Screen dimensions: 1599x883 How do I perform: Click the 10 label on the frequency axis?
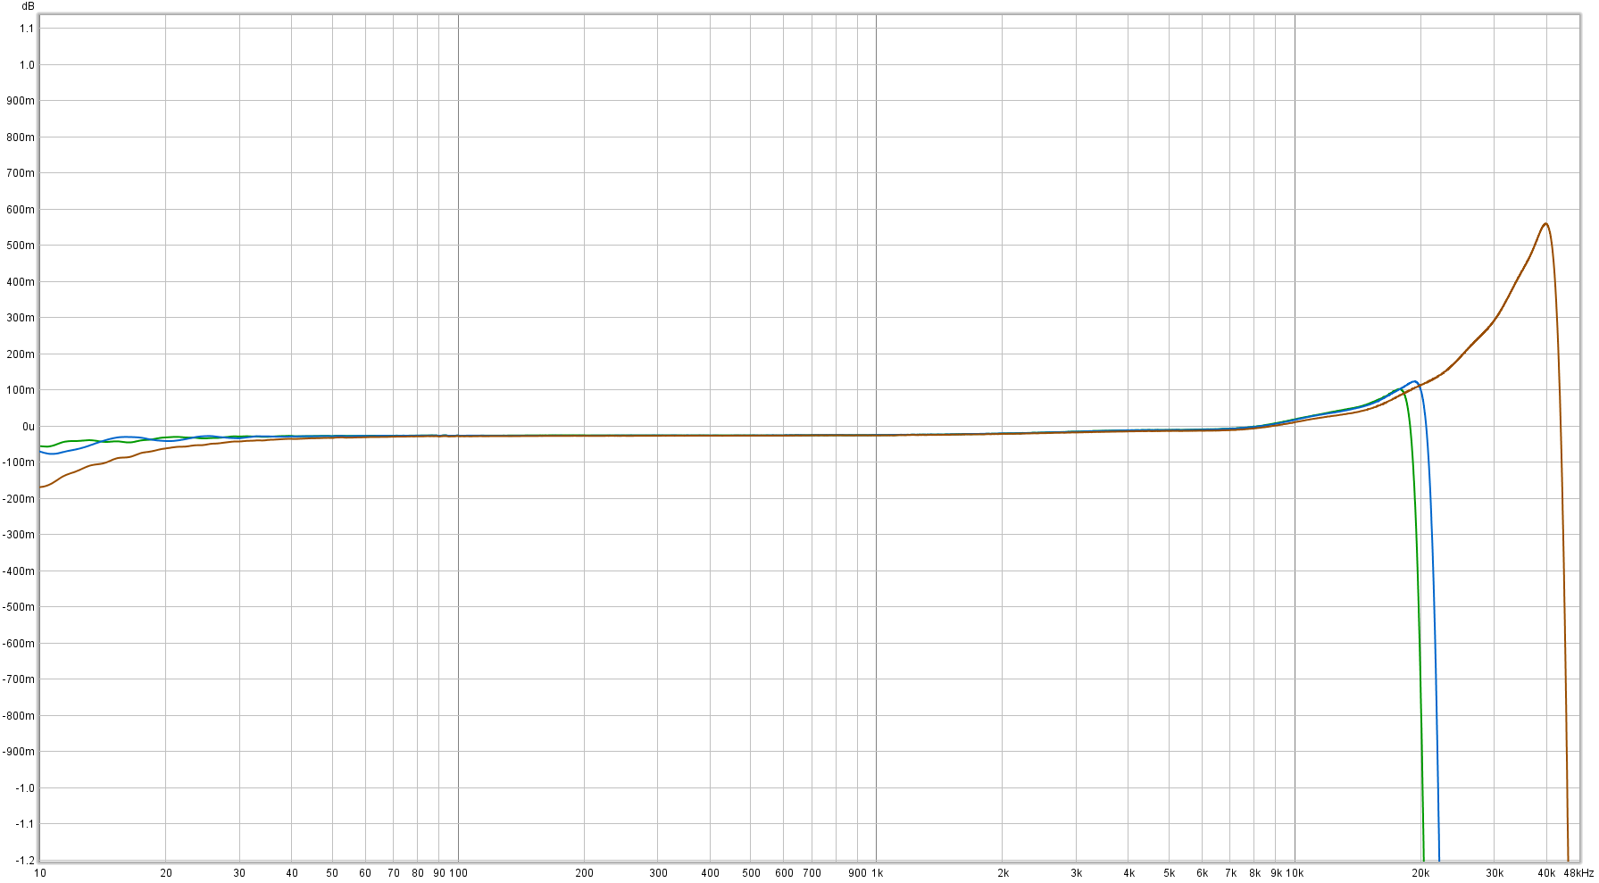pos(40,873)
